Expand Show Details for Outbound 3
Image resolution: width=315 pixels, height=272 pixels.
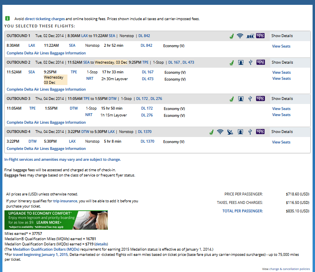[x=282, y=99]
